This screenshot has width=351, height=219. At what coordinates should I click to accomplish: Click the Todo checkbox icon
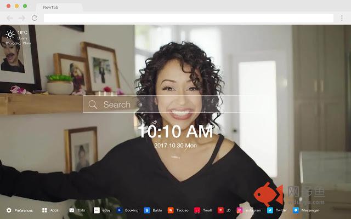coord(72,210)
